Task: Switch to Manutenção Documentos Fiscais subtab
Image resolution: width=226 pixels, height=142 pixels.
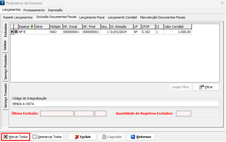Action: [162, 17]
